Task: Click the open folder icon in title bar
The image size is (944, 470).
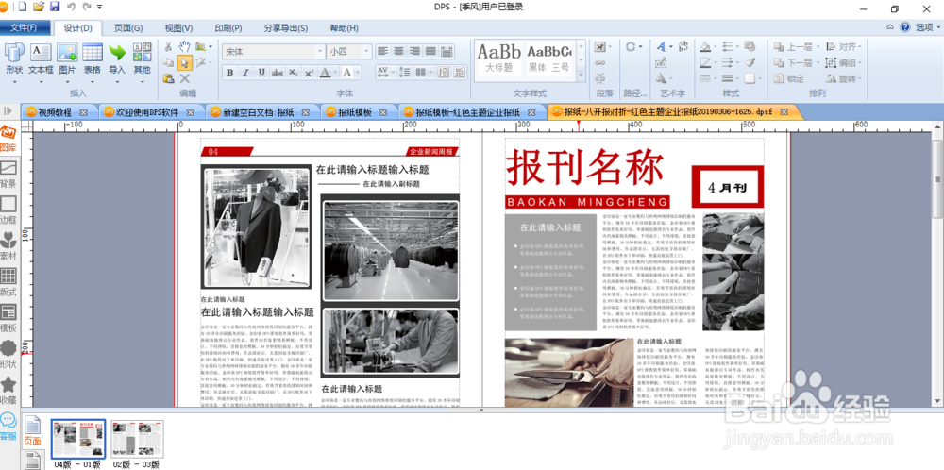Action: [39, 7]
